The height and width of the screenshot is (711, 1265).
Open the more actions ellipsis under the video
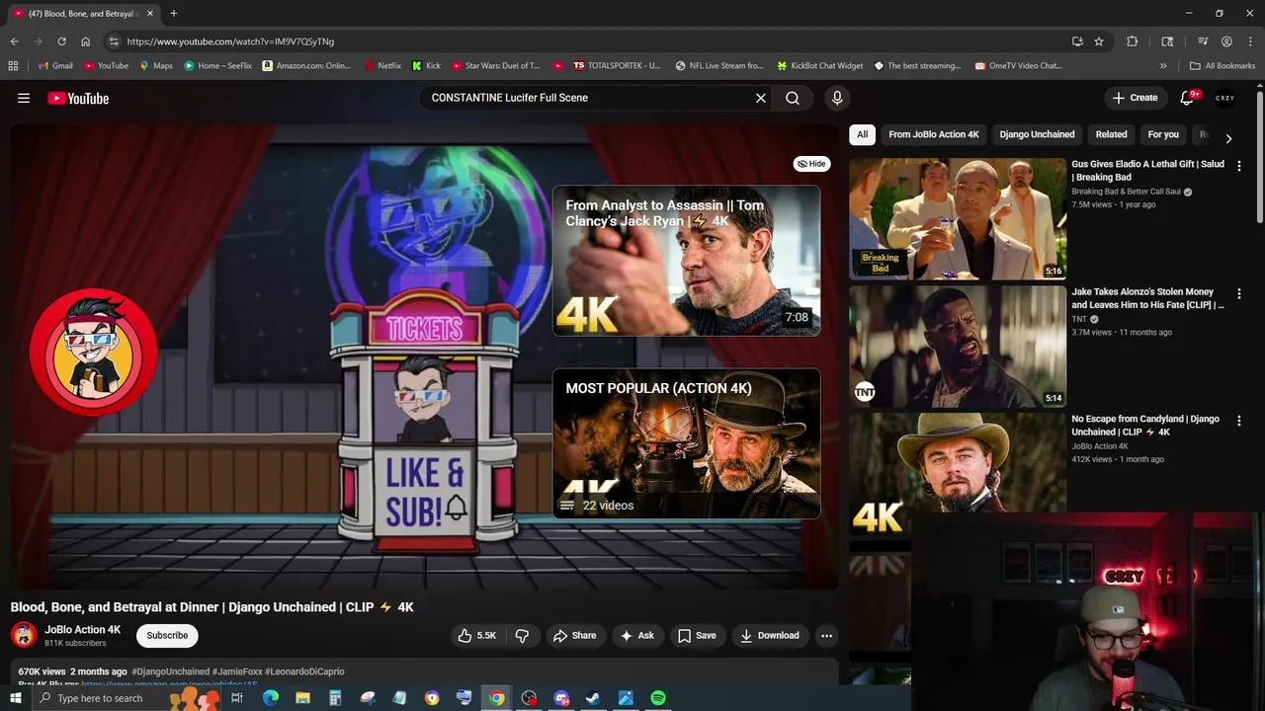point(826,635)
